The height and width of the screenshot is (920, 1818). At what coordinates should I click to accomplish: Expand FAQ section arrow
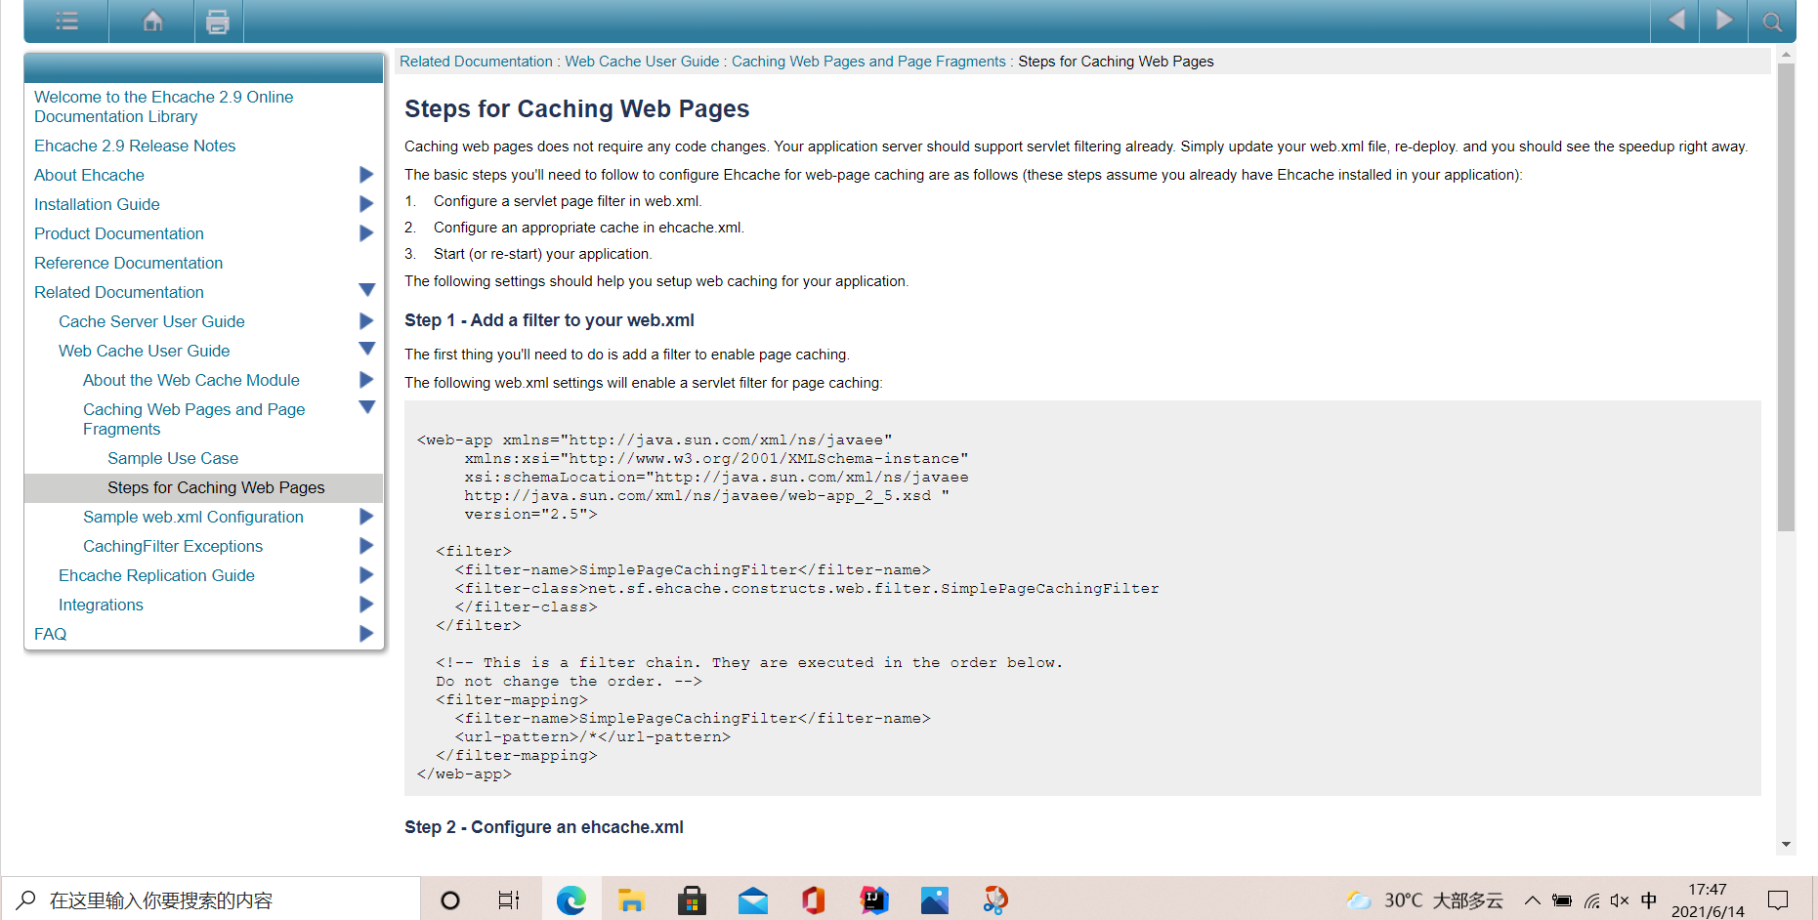366,634
